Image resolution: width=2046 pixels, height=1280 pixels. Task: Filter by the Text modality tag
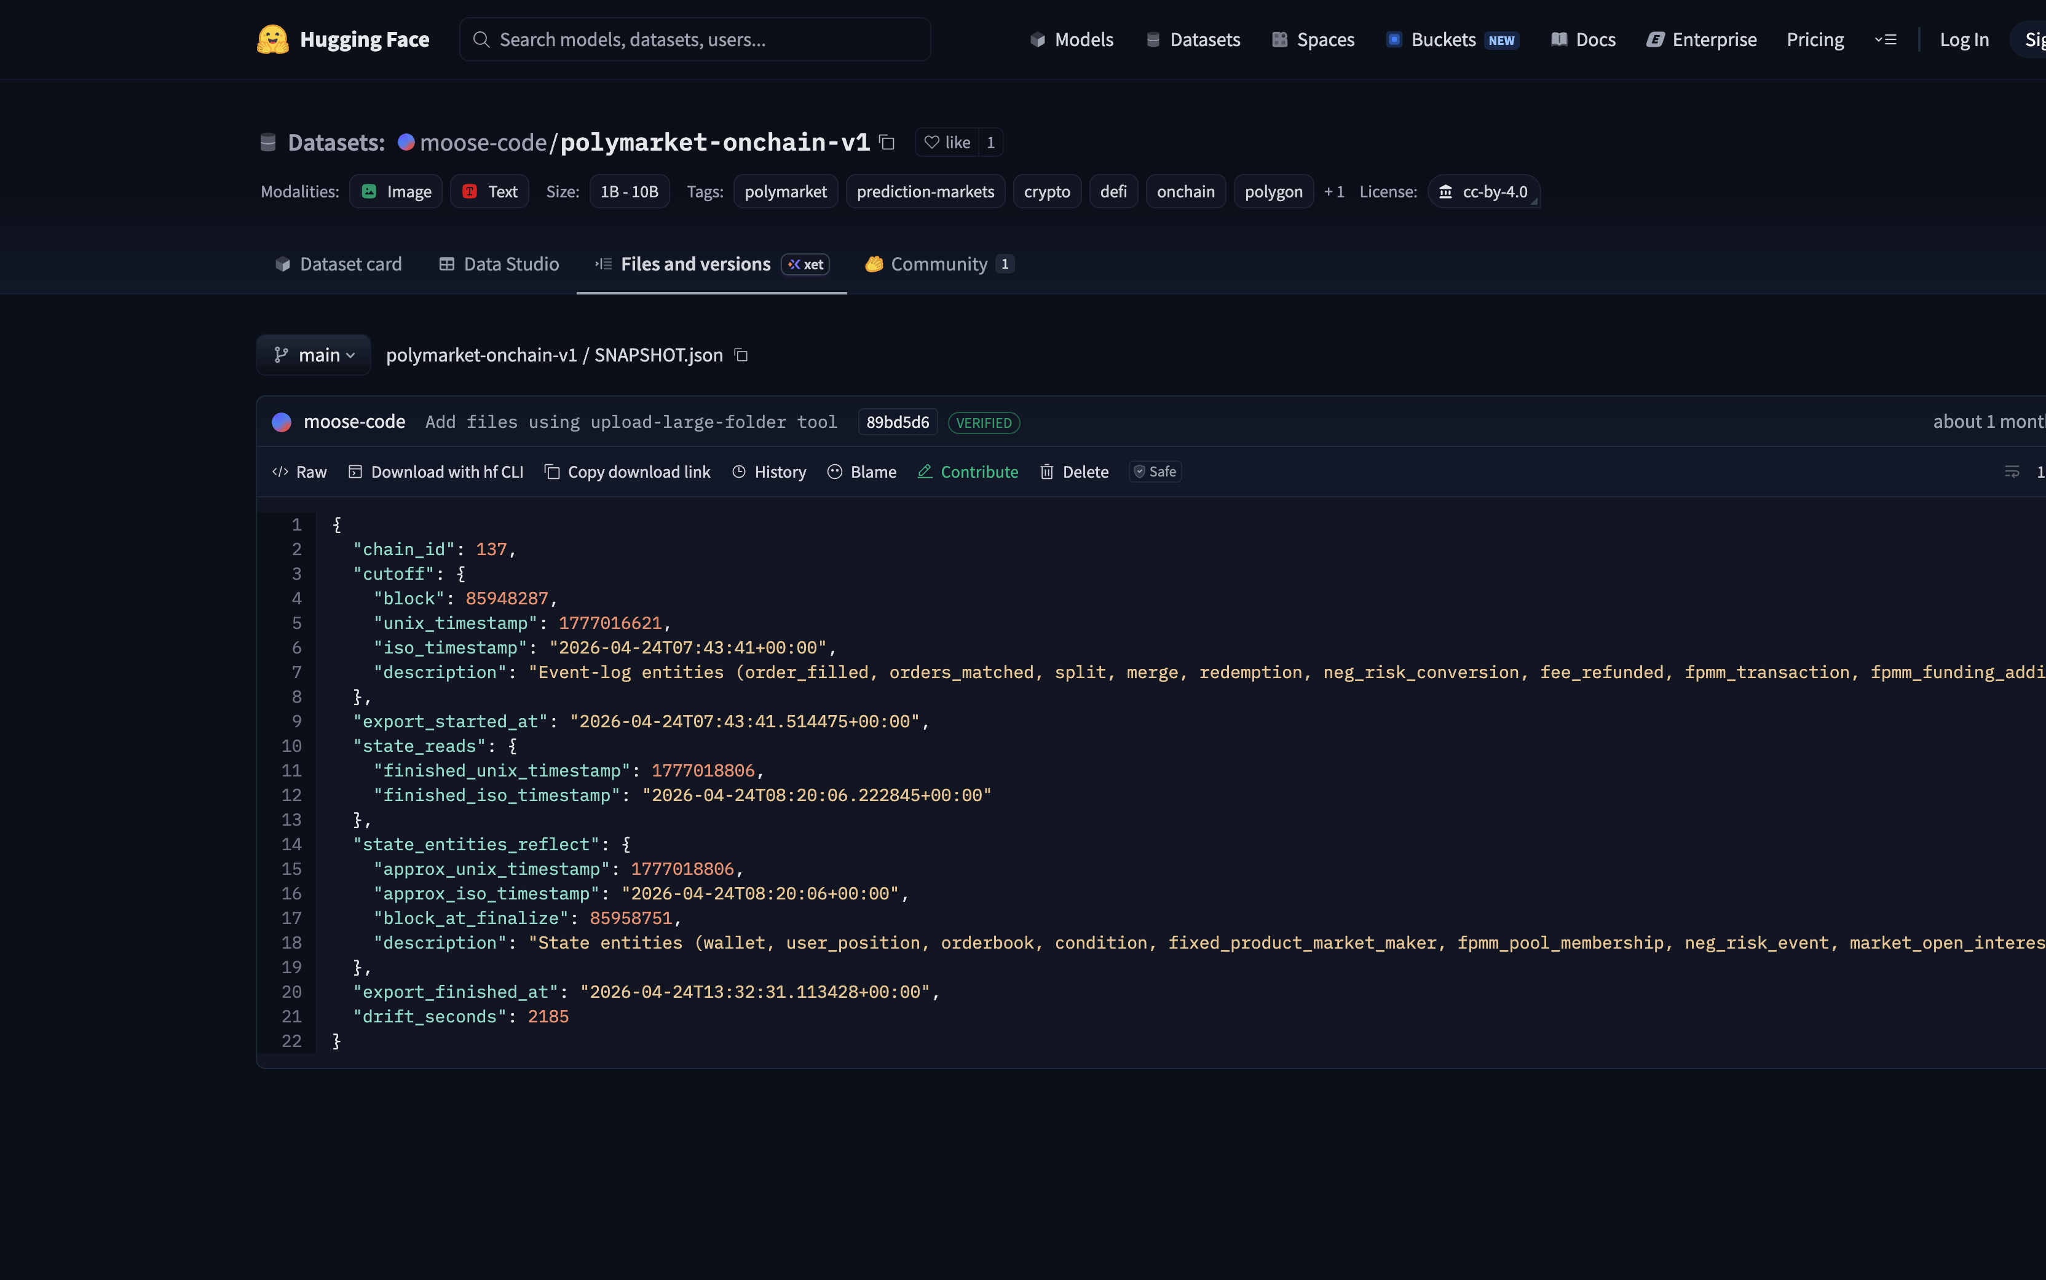click(489, 191)
